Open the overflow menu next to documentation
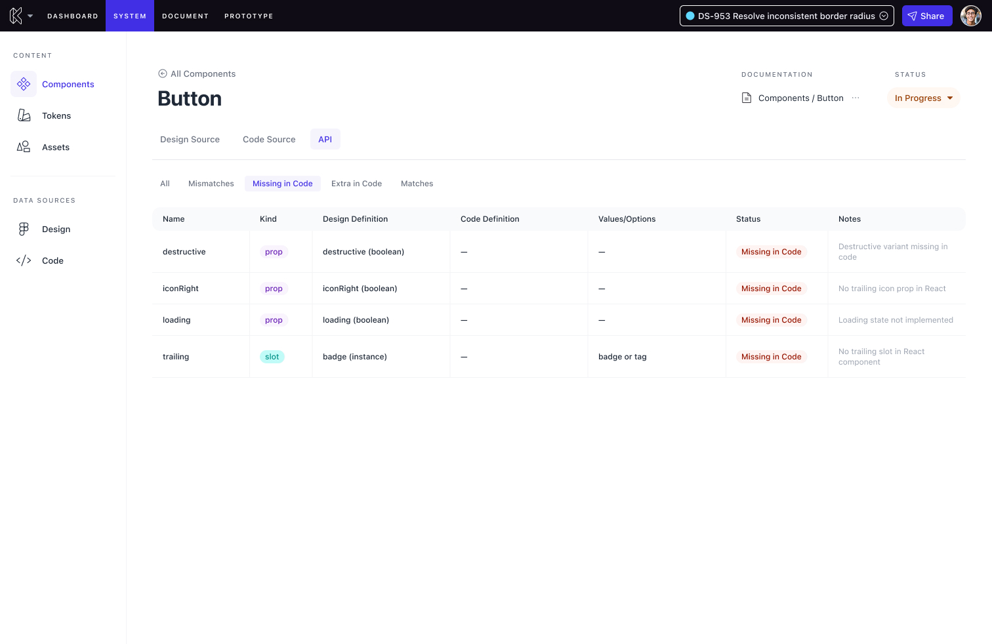Viewport: 992px width, 644px height. (856, 97)
